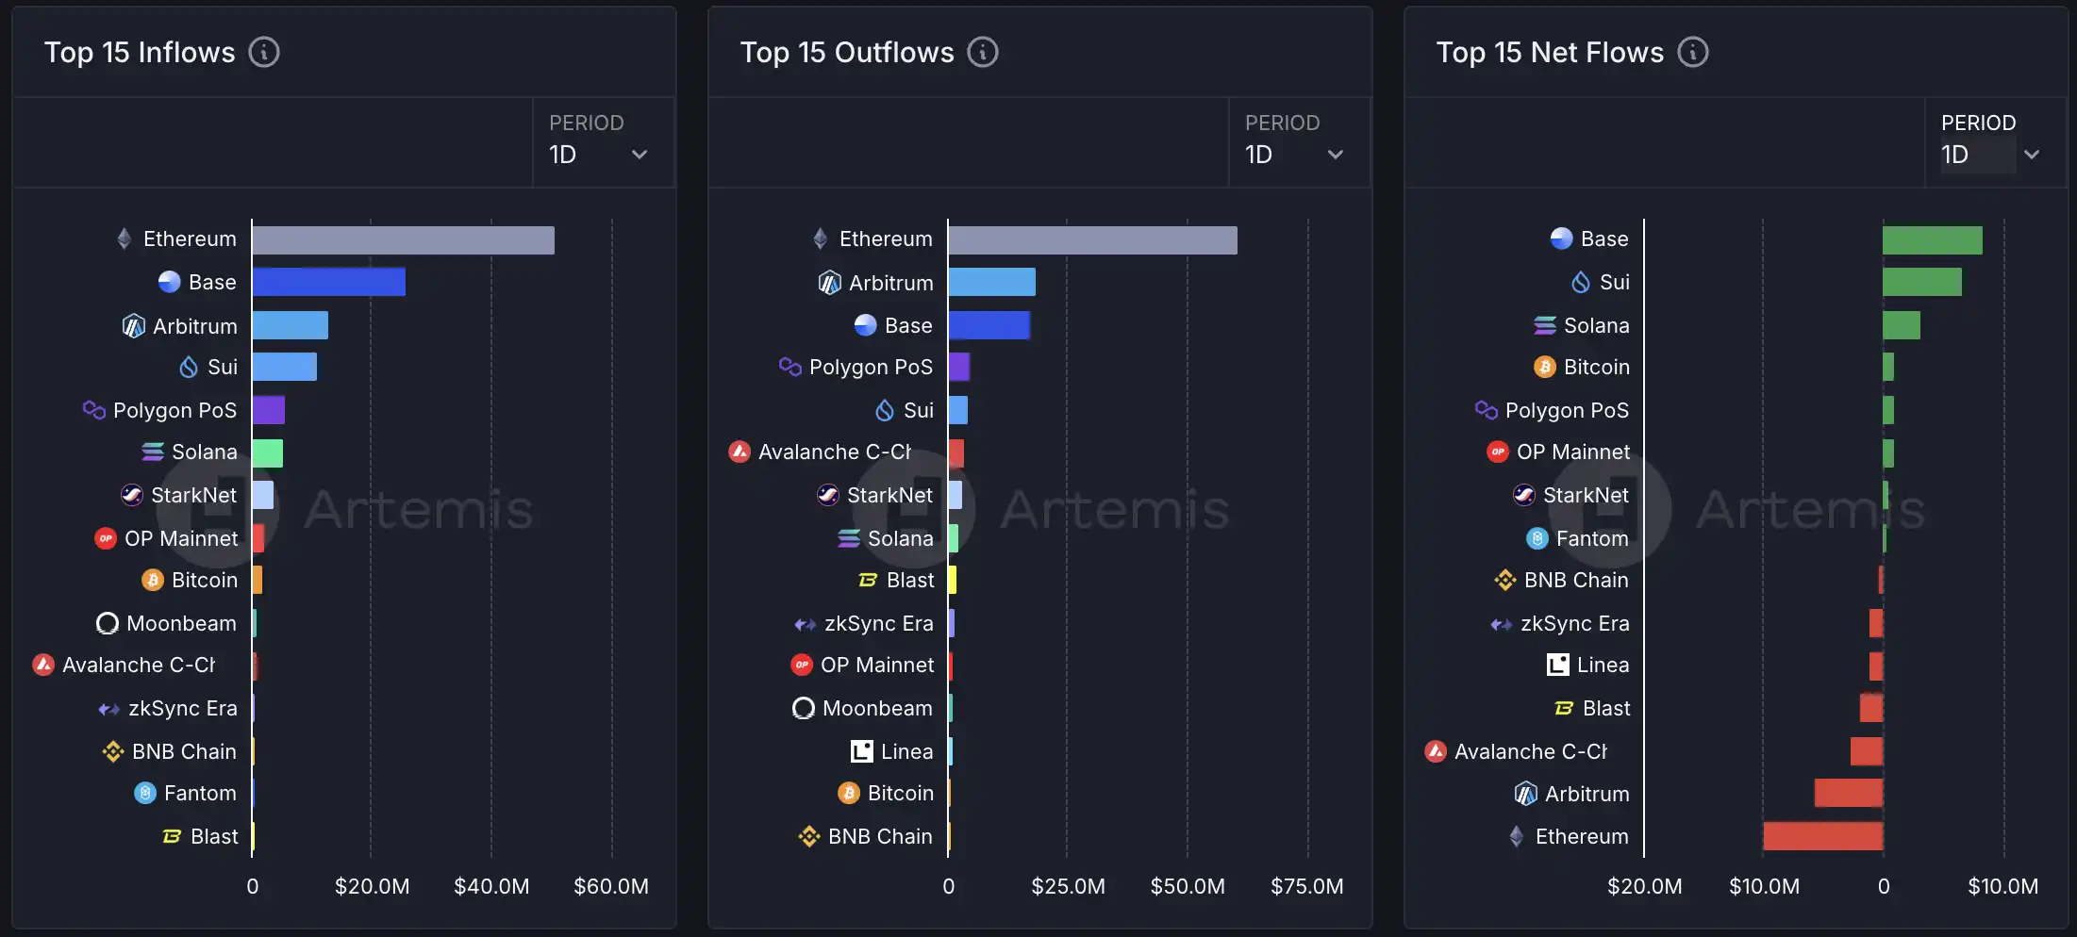Click the Moonbeam logo in the Inflows chart
The height and width of the screenshot is (937, 2077).
point(108,623)
